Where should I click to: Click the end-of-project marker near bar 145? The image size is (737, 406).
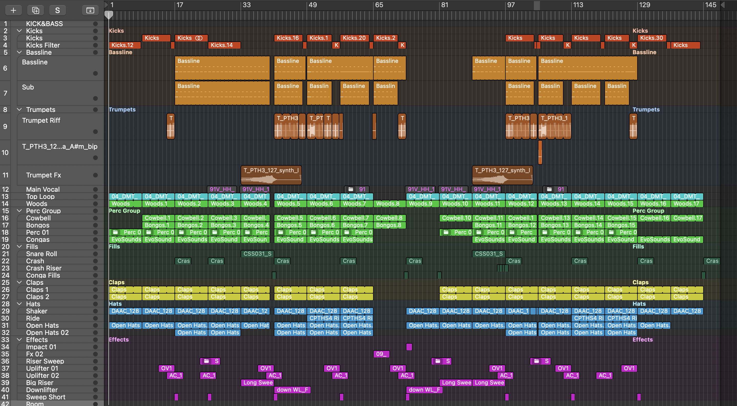722,5
